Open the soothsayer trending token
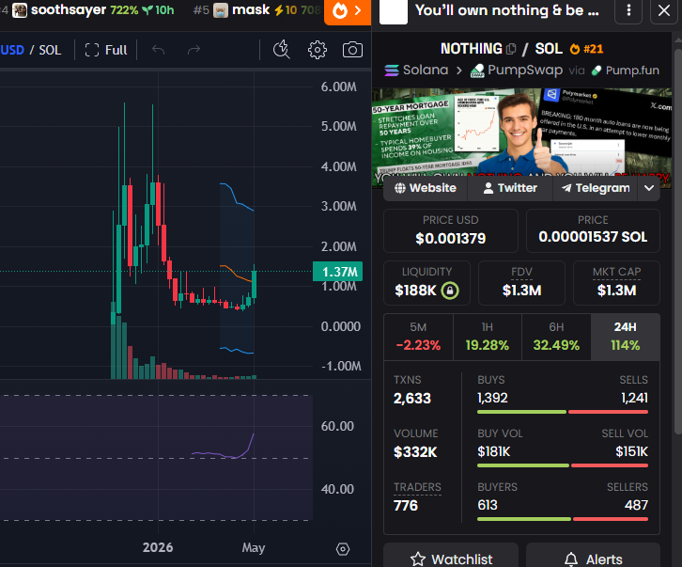 click(93, 9)
